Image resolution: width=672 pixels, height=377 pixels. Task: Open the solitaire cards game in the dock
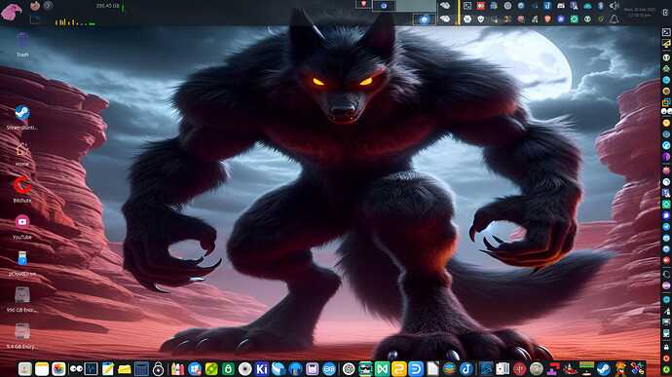[x=503, y=368]
